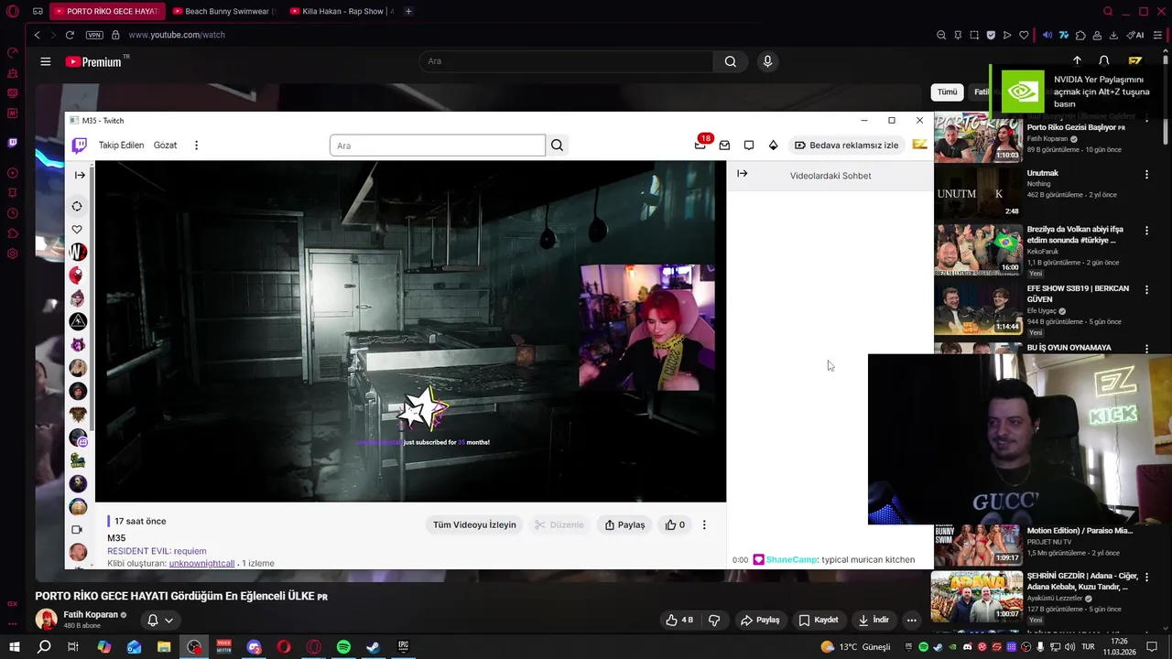The width and height of the screenshot is (1172, 659).
Task: Open the snapshot tool in address bar
Action: coord(974,35)
